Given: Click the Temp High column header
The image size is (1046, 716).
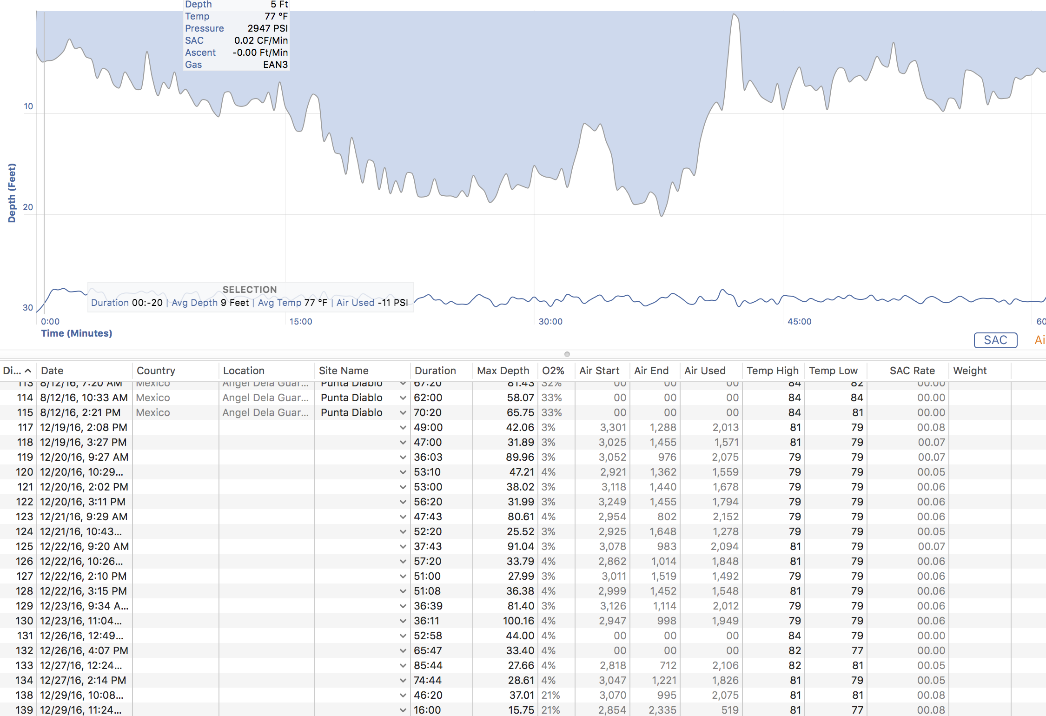Looking at the screenshot, I should (772, 371).
